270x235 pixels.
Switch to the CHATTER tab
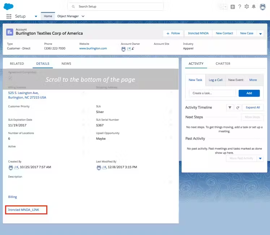coord(223,64)
